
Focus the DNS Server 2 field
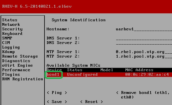(x=144, y=43)
